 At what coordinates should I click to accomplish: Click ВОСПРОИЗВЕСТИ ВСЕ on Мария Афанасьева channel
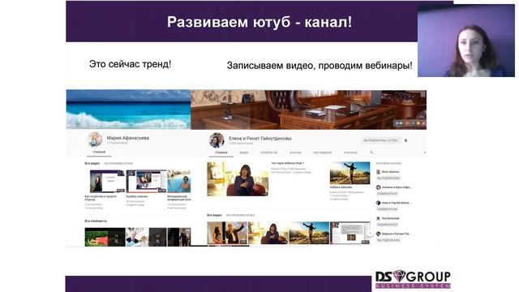118,164
